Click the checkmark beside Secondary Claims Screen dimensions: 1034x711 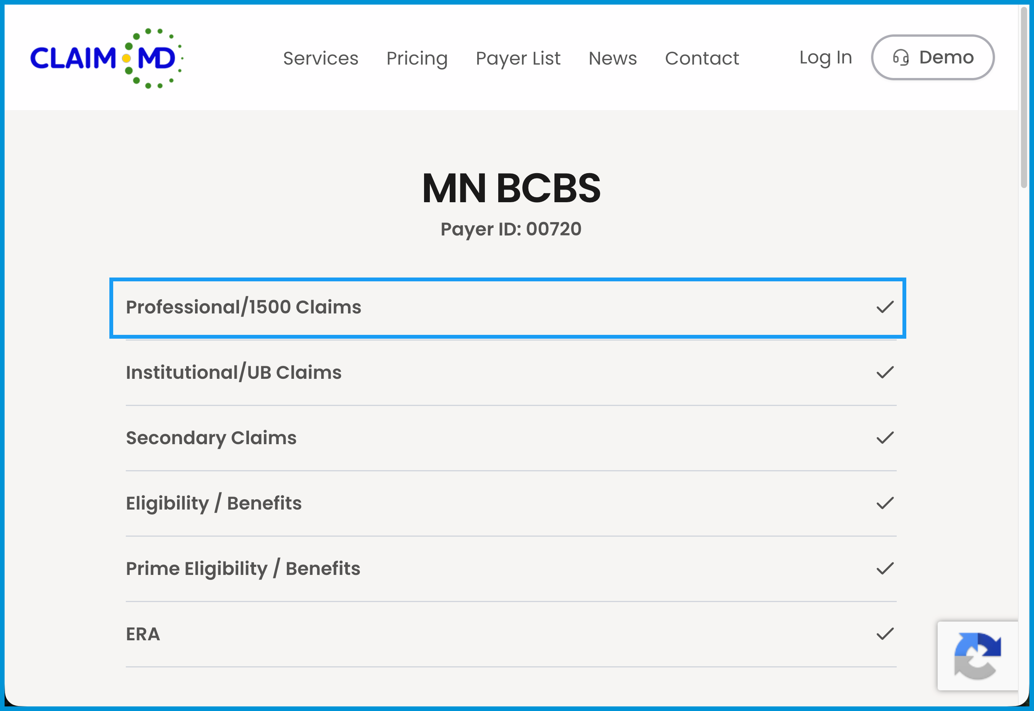click(x=885, y=438)
